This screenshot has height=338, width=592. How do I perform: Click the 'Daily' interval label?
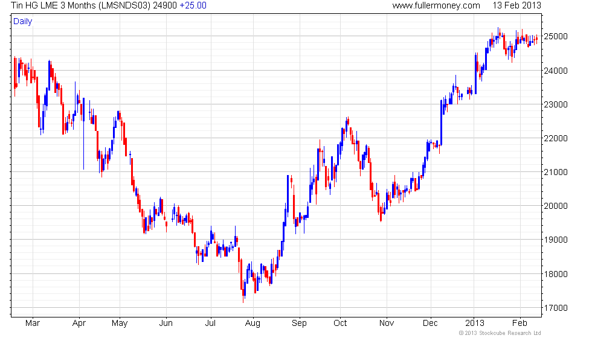[x=23, y=22]
